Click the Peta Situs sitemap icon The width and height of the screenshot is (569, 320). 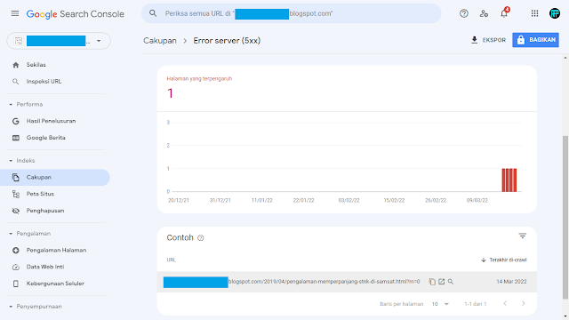tap(16, 194)
